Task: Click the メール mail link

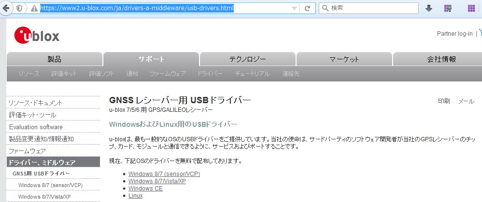Action: pyautogui.click(x=467, y=101)
